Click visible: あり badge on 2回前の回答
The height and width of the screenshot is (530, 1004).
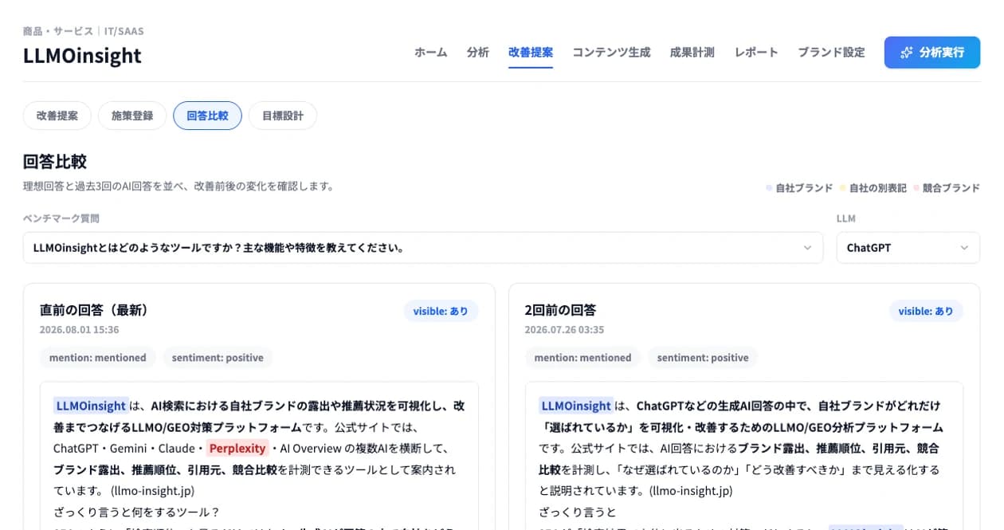coord(926,311)
